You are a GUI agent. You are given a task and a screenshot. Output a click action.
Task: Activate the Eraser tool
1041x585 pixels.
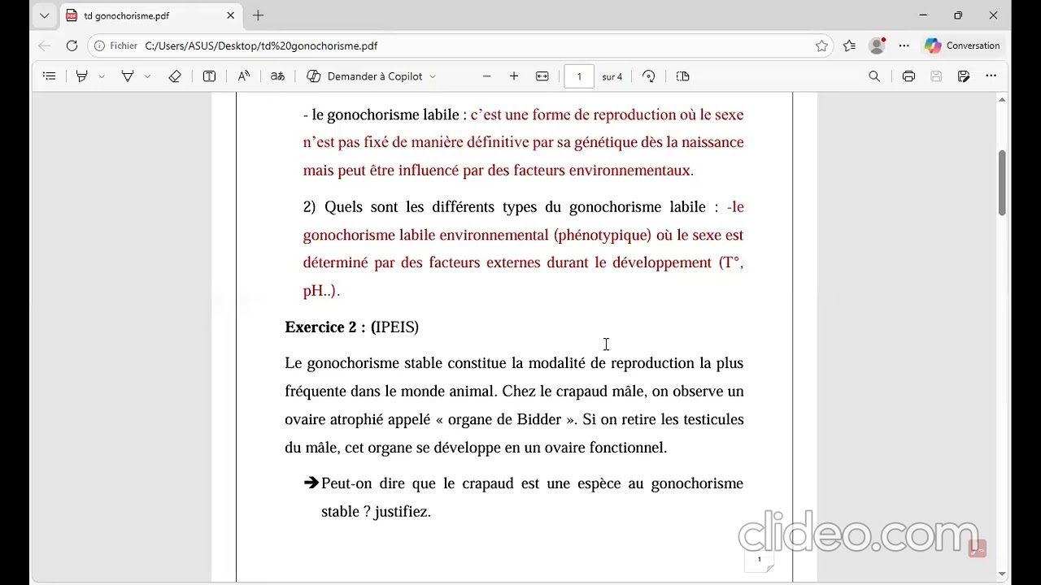175,76
